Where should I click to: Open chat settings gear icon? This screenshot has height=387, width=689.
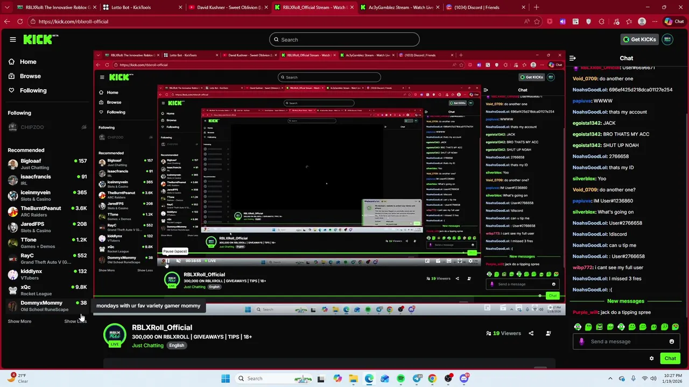coord(651,359)
